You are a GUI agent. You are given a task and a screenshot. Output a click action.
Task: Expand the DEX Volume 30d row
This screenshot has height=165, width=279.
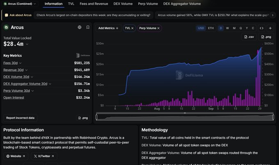[32, 77]
